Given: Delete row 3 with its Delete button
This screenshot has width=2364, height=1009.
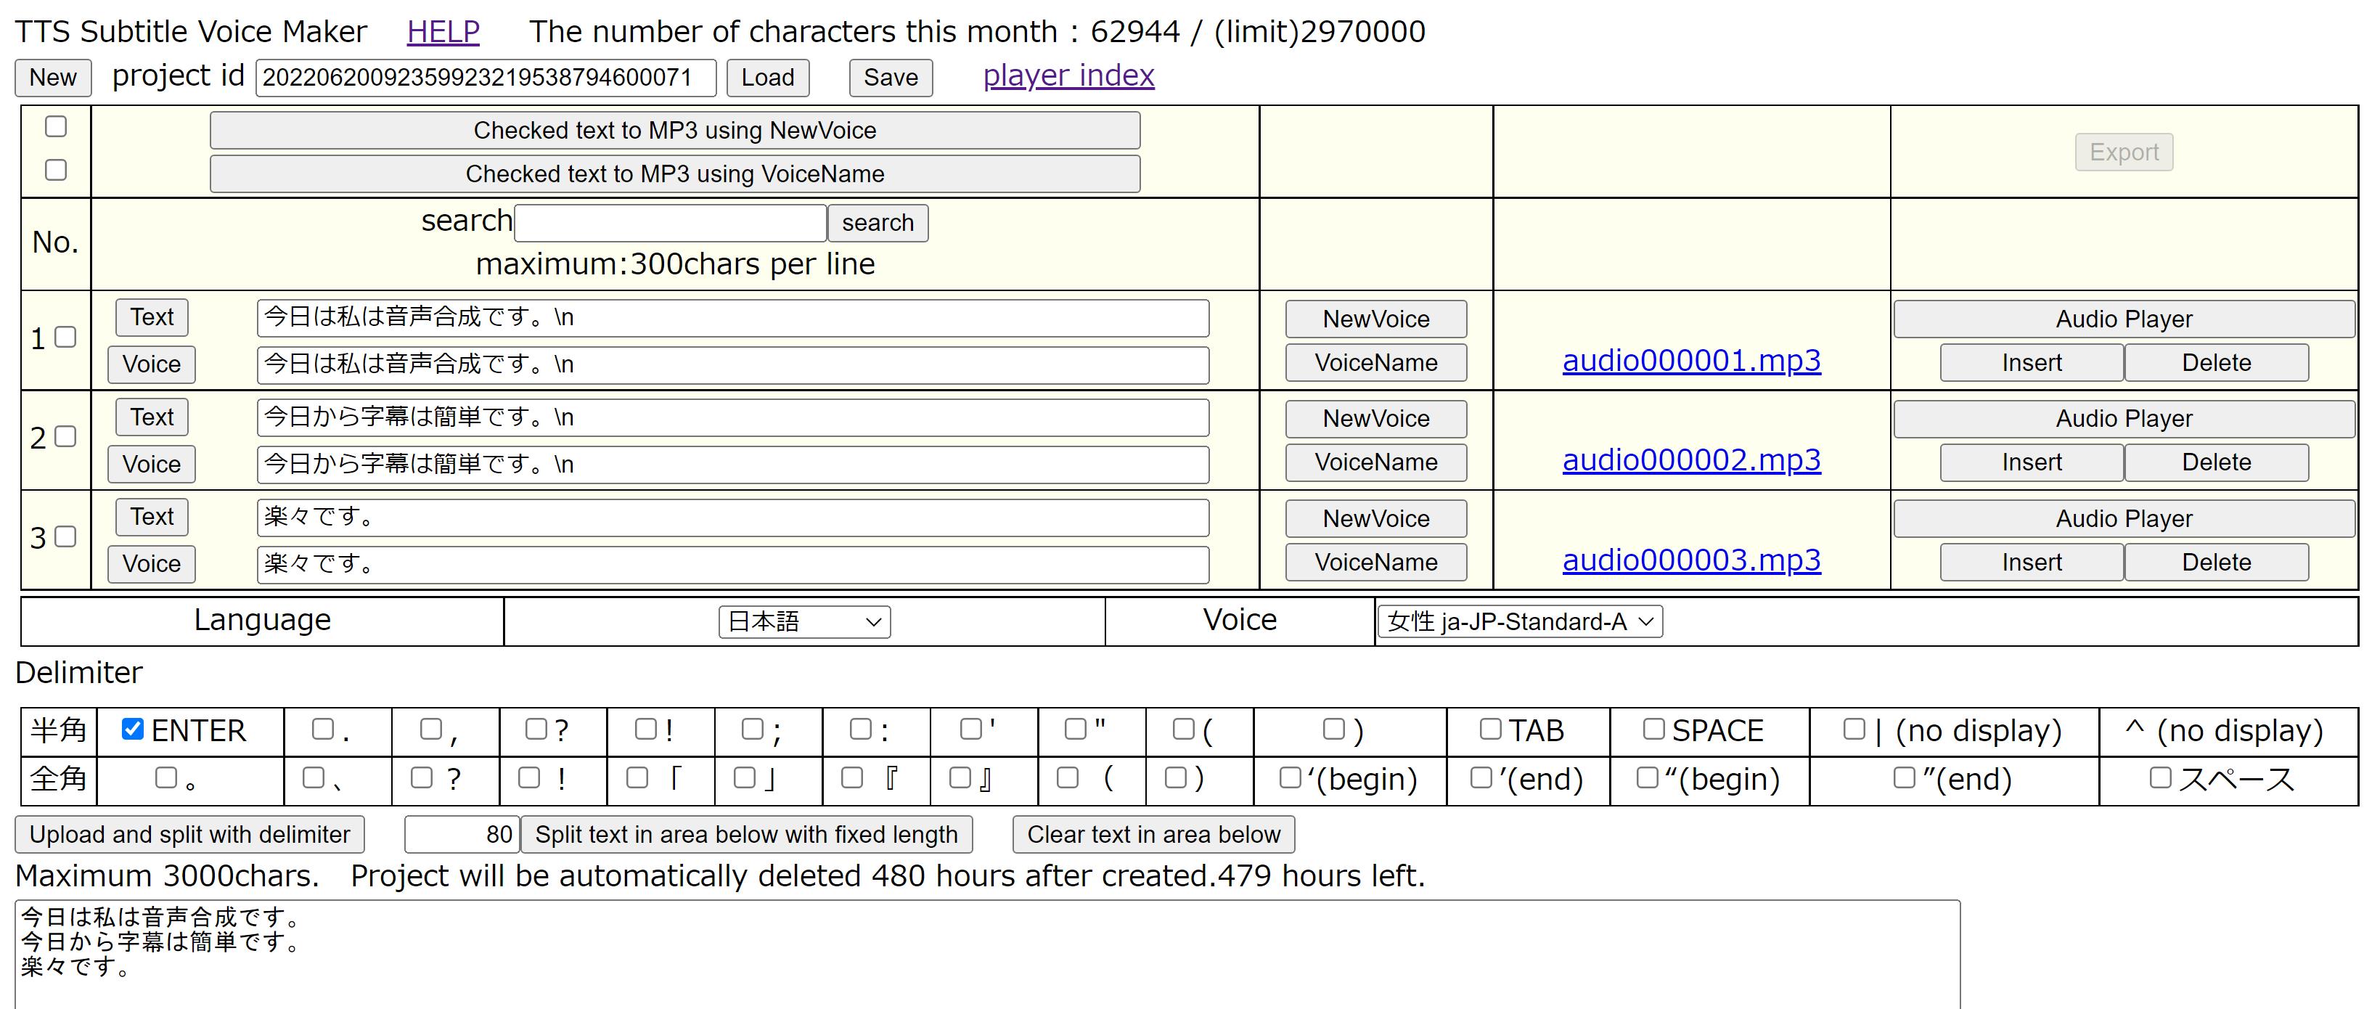Looking at the screenshot, I should [x=2215, y=562].
